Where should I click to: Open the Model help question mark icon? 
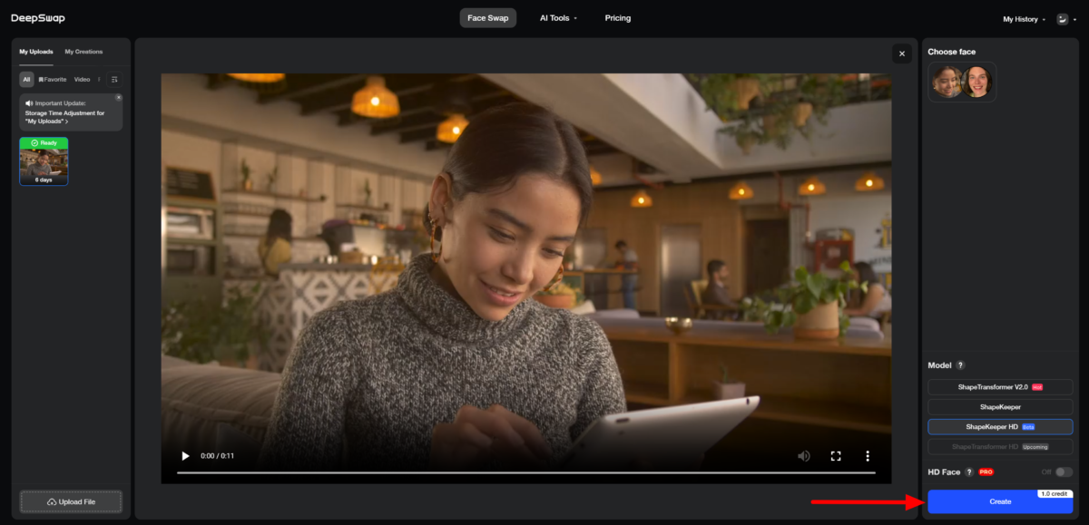[x=959, y=365]
